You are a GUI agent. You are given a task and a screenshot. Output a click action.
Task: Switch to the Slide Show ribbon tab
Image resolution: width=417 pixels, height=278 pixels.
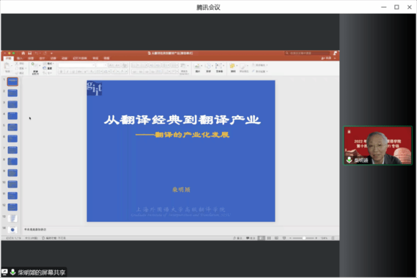coord(76,58)
